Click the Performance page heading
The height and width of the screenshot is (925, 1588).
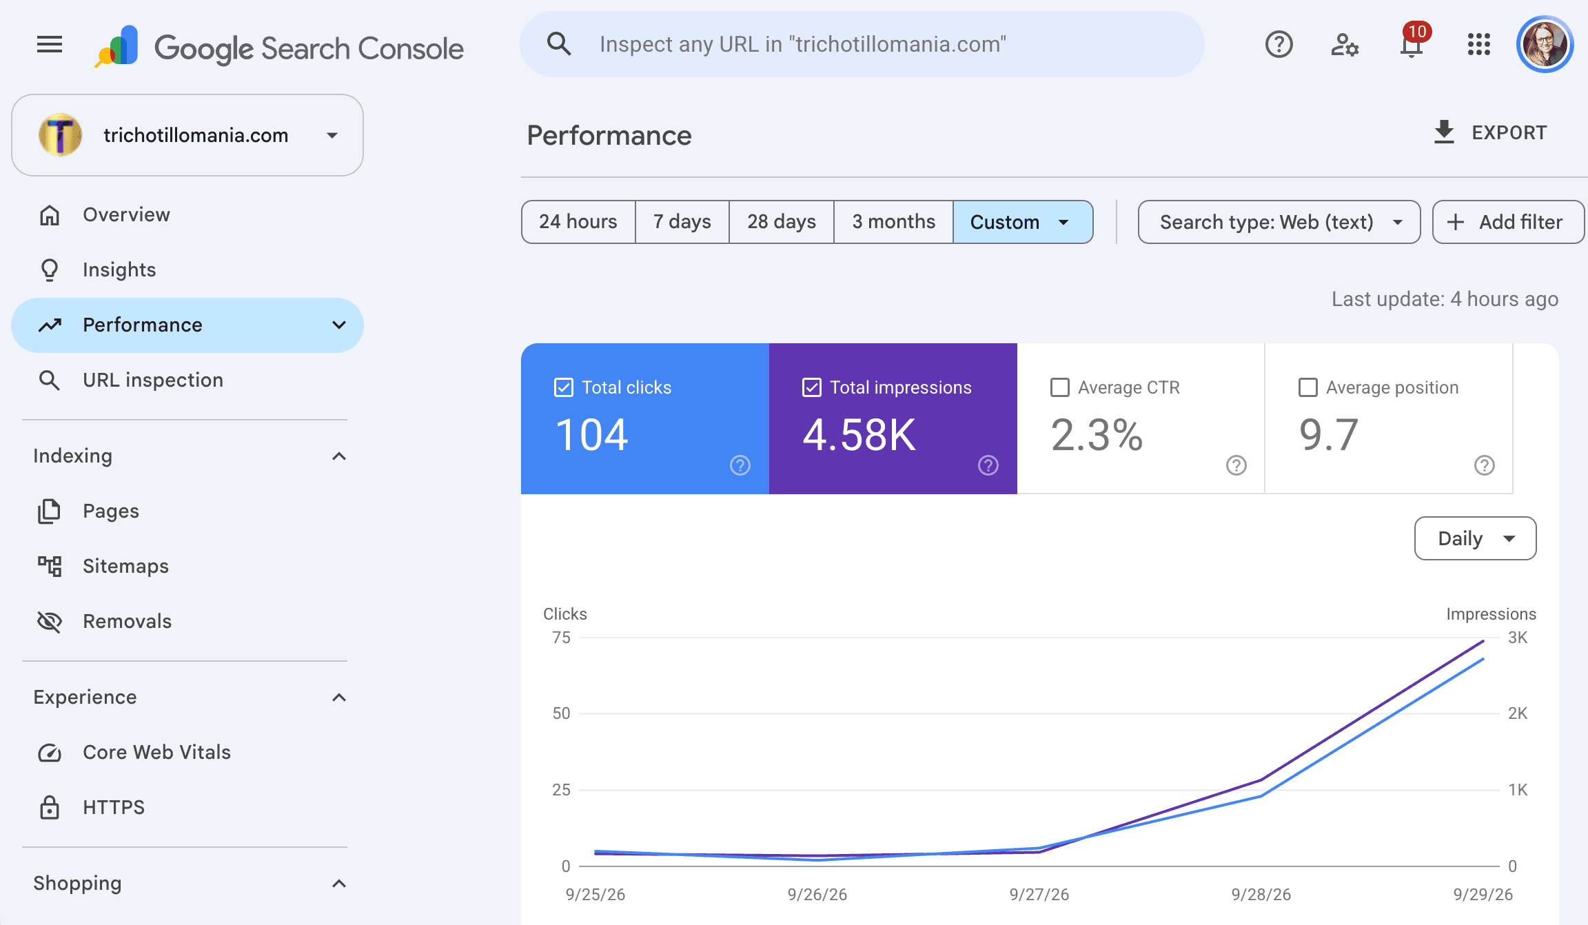point(609,136)
